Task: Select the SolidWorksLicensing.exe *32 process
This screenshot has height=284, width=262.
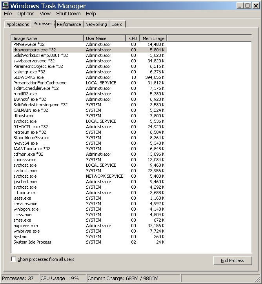Action: (90, 105)
